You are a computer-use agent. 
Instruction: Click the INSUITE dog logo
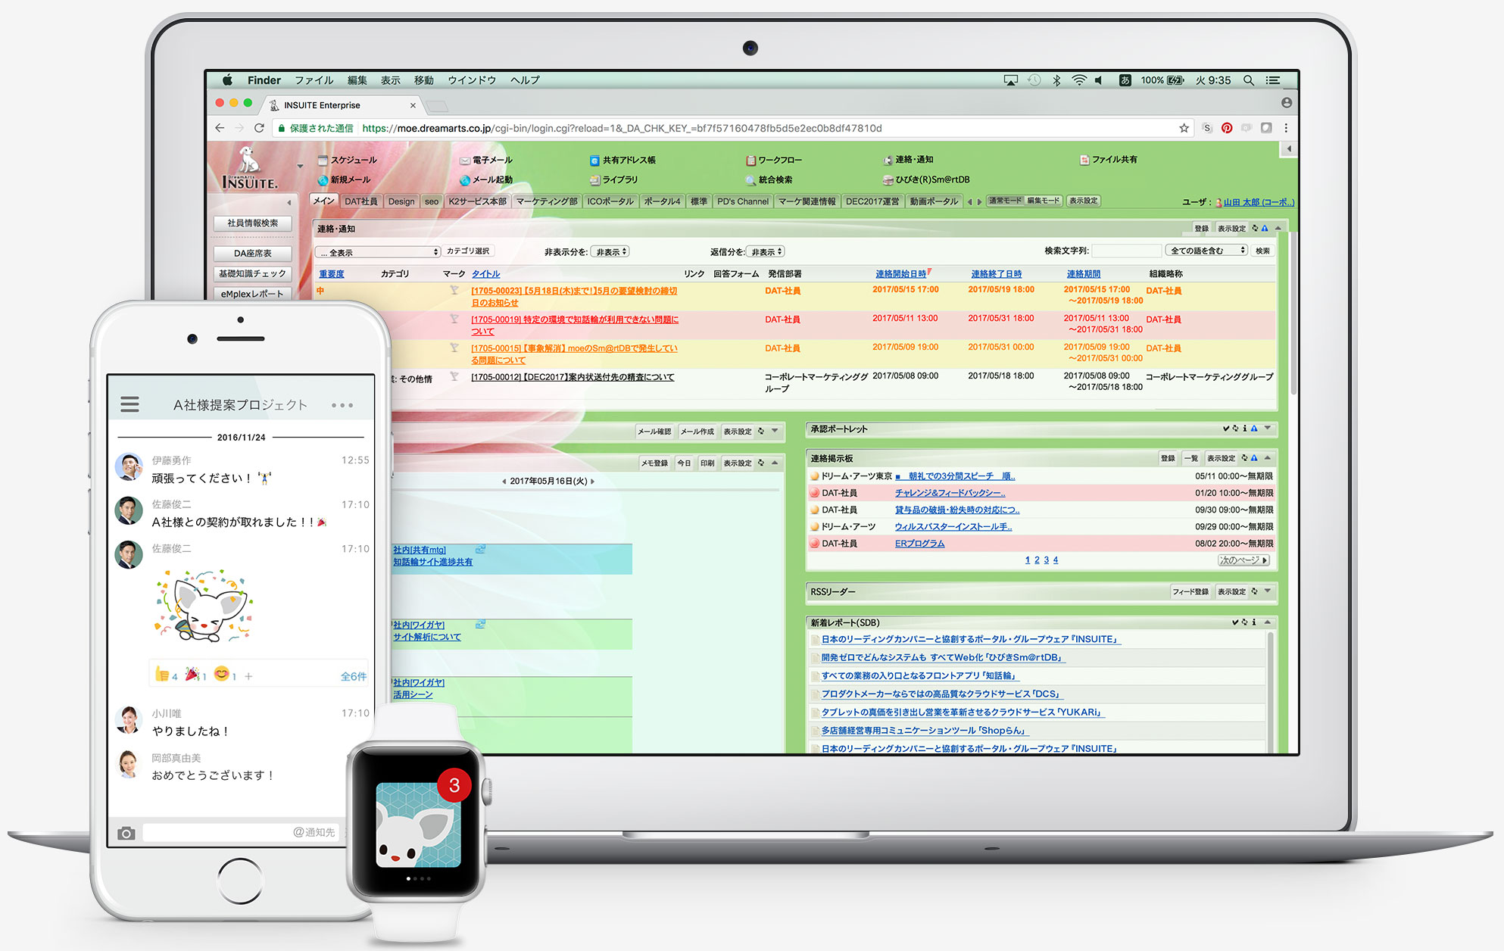click(249, 168)
